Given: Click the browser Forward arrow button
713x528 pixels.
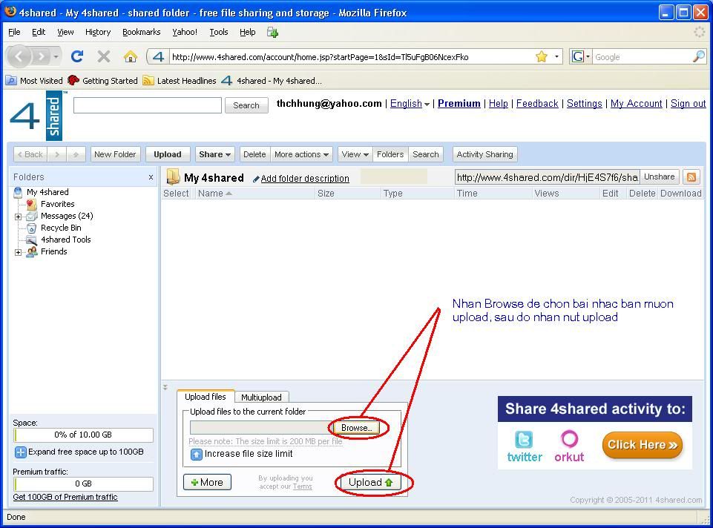Looking at the screenshot, I should 42,56.
